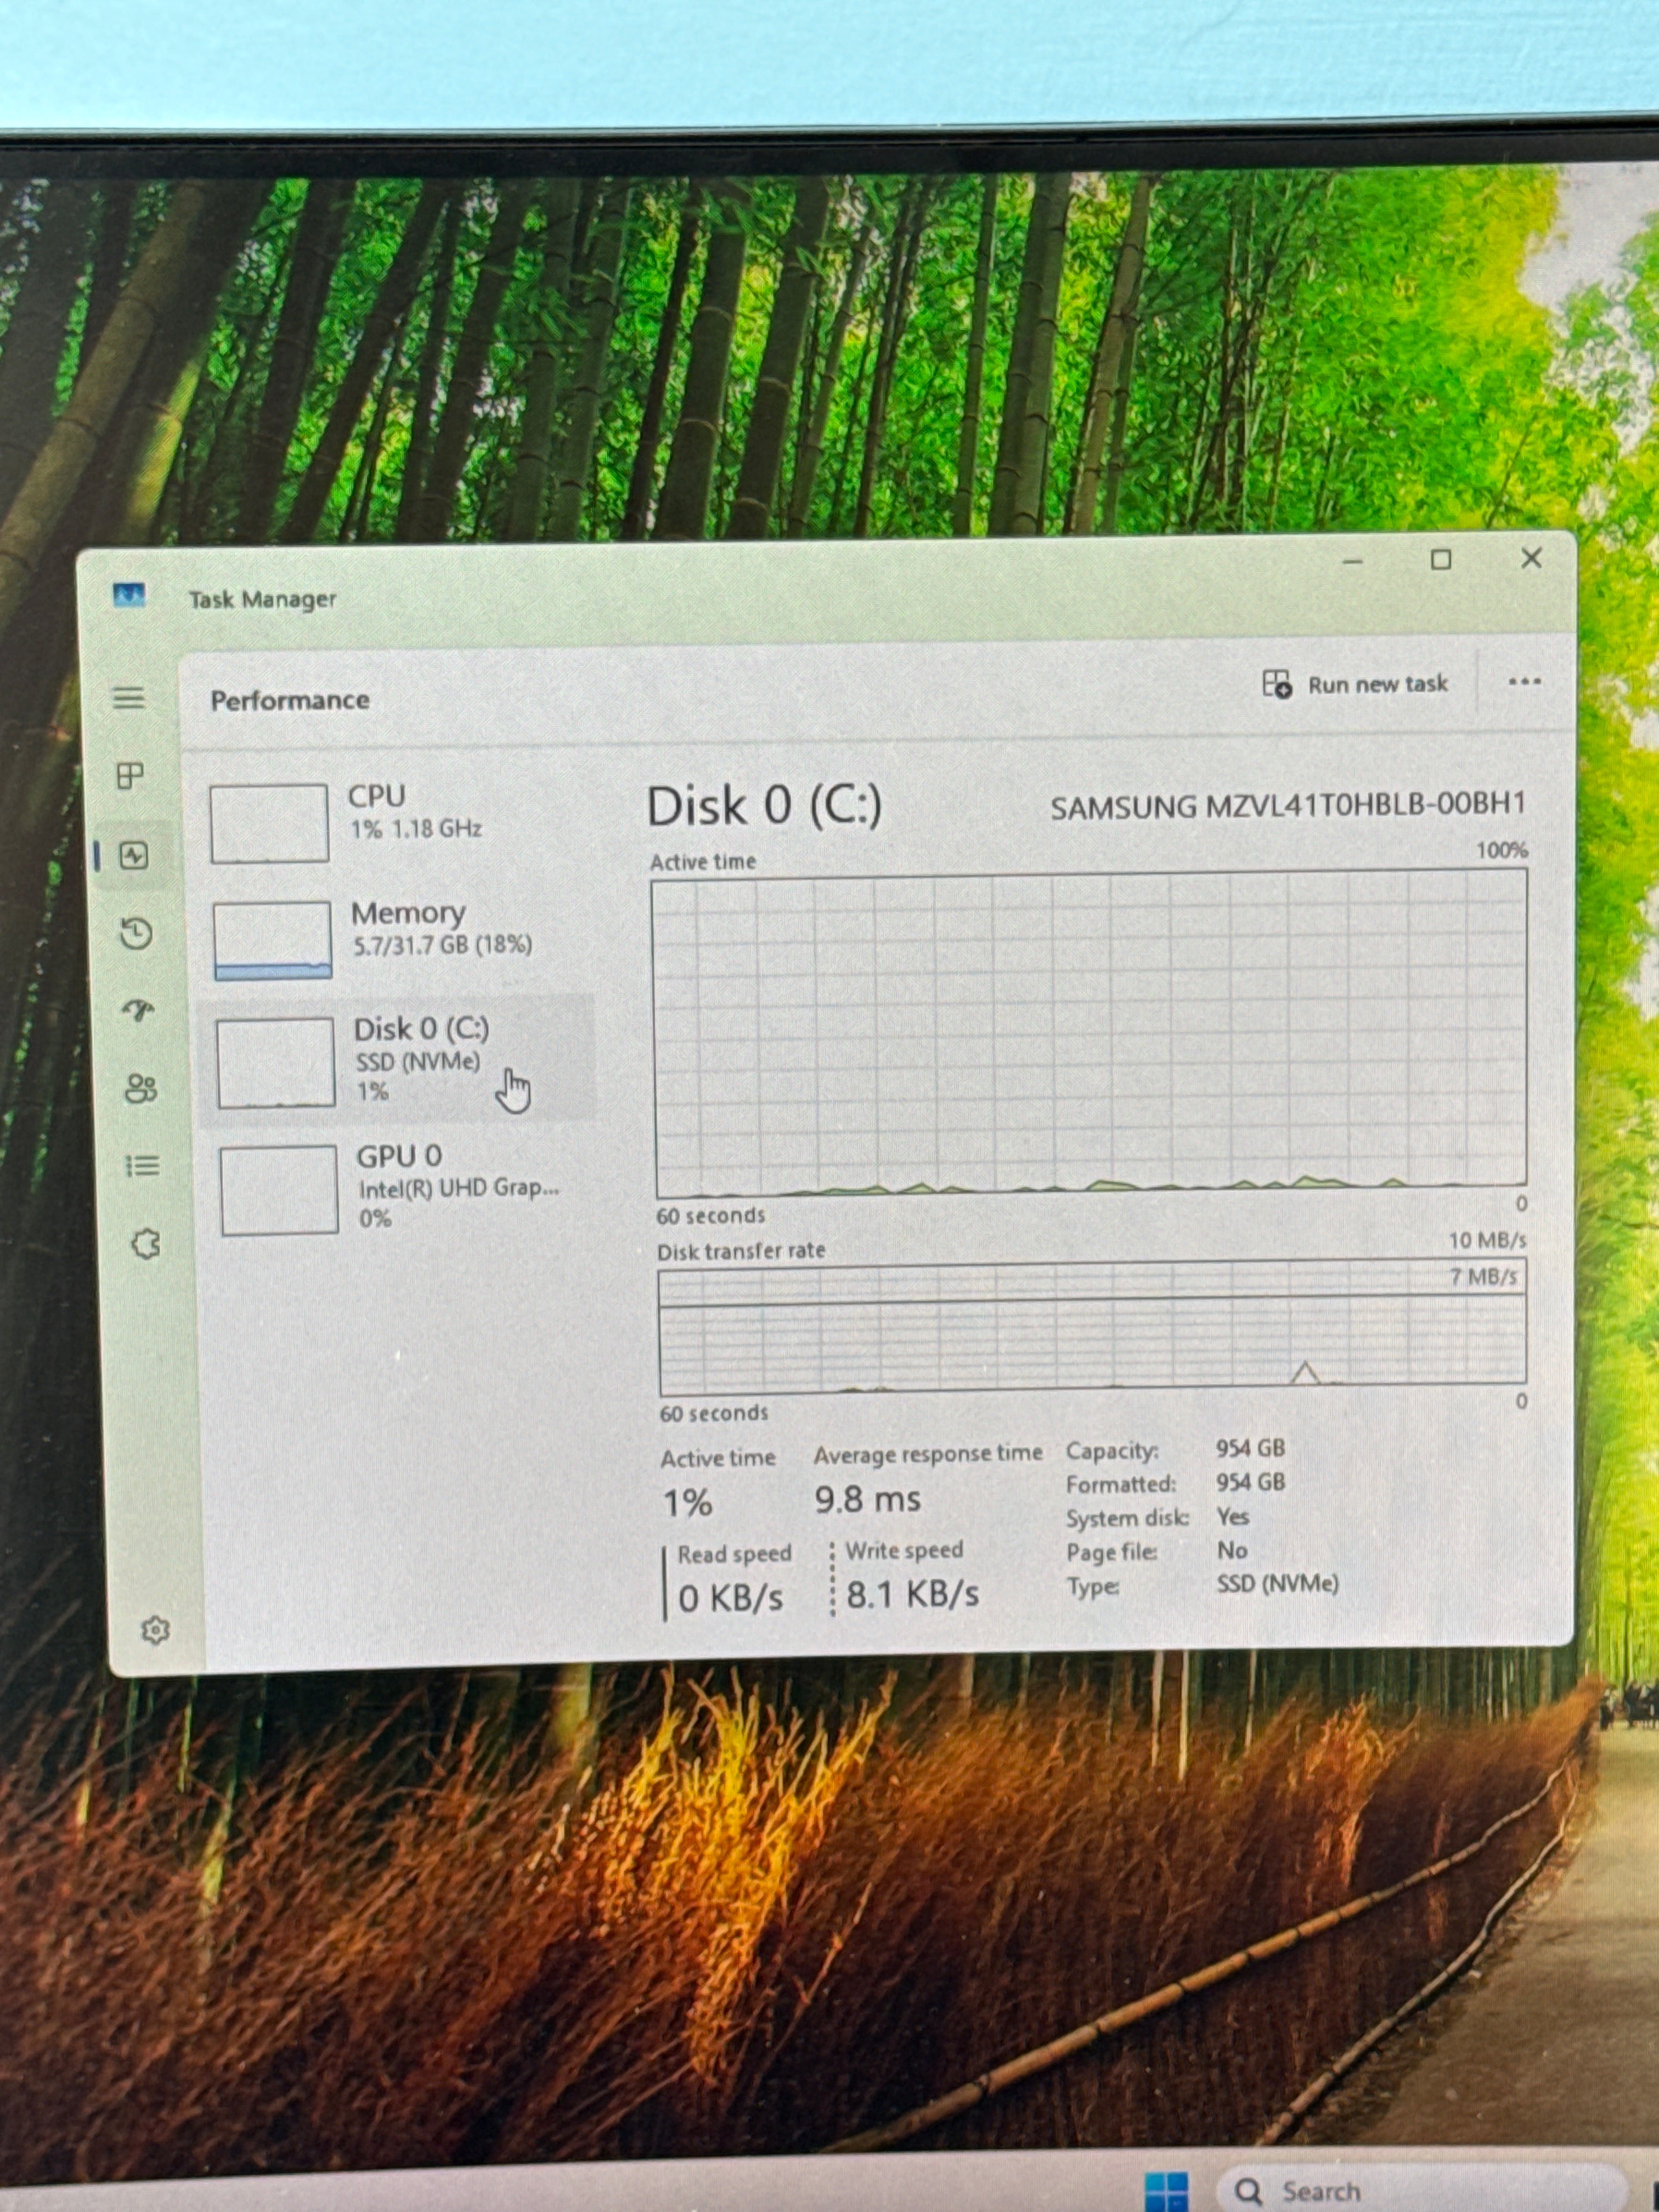Click the 7 MB/s graph scale label
The width and height of the screenshot is (1659, 2212).
pyautogui.click(x=1484, y=1277)
